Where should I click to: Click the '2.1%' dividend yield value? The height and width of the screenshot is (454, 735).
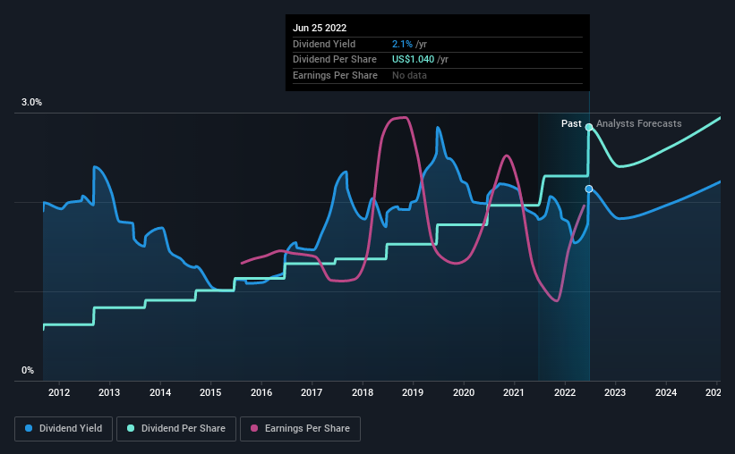coord(402,44)
